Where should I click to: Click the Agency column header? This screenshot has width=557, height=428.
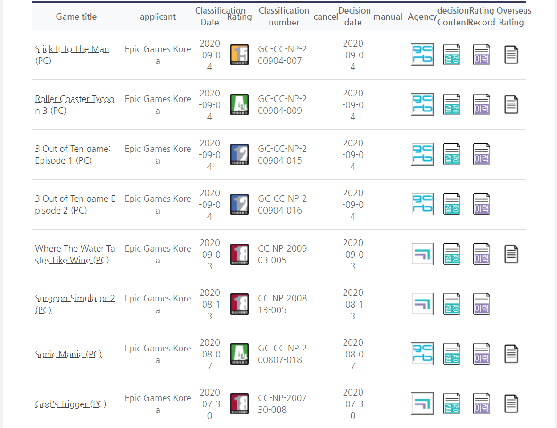tap(422, 16)
